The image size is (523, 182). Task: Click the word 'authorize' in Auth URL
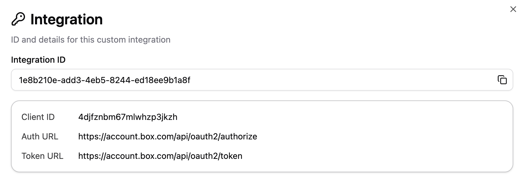[x=239, y=137]
